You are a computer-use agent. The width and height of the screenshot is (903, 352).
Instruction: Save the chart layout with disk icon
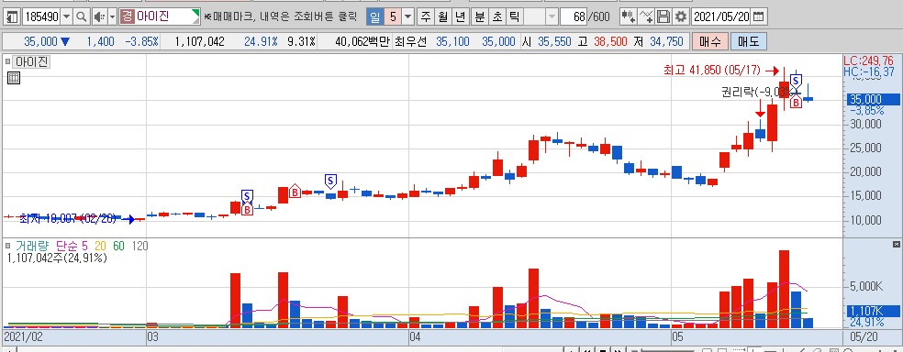pos(664,16)
